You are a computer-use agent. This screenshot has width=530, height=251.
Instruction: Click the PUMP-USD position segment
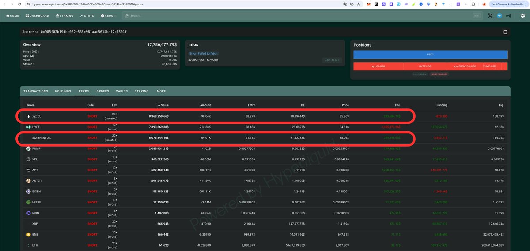point(489,66)
